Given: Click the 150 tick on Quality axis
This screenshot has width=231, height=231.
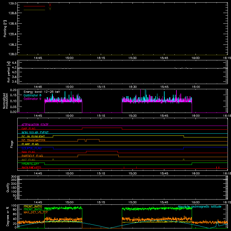Looking at the screenshot, I should coord(14,188).
